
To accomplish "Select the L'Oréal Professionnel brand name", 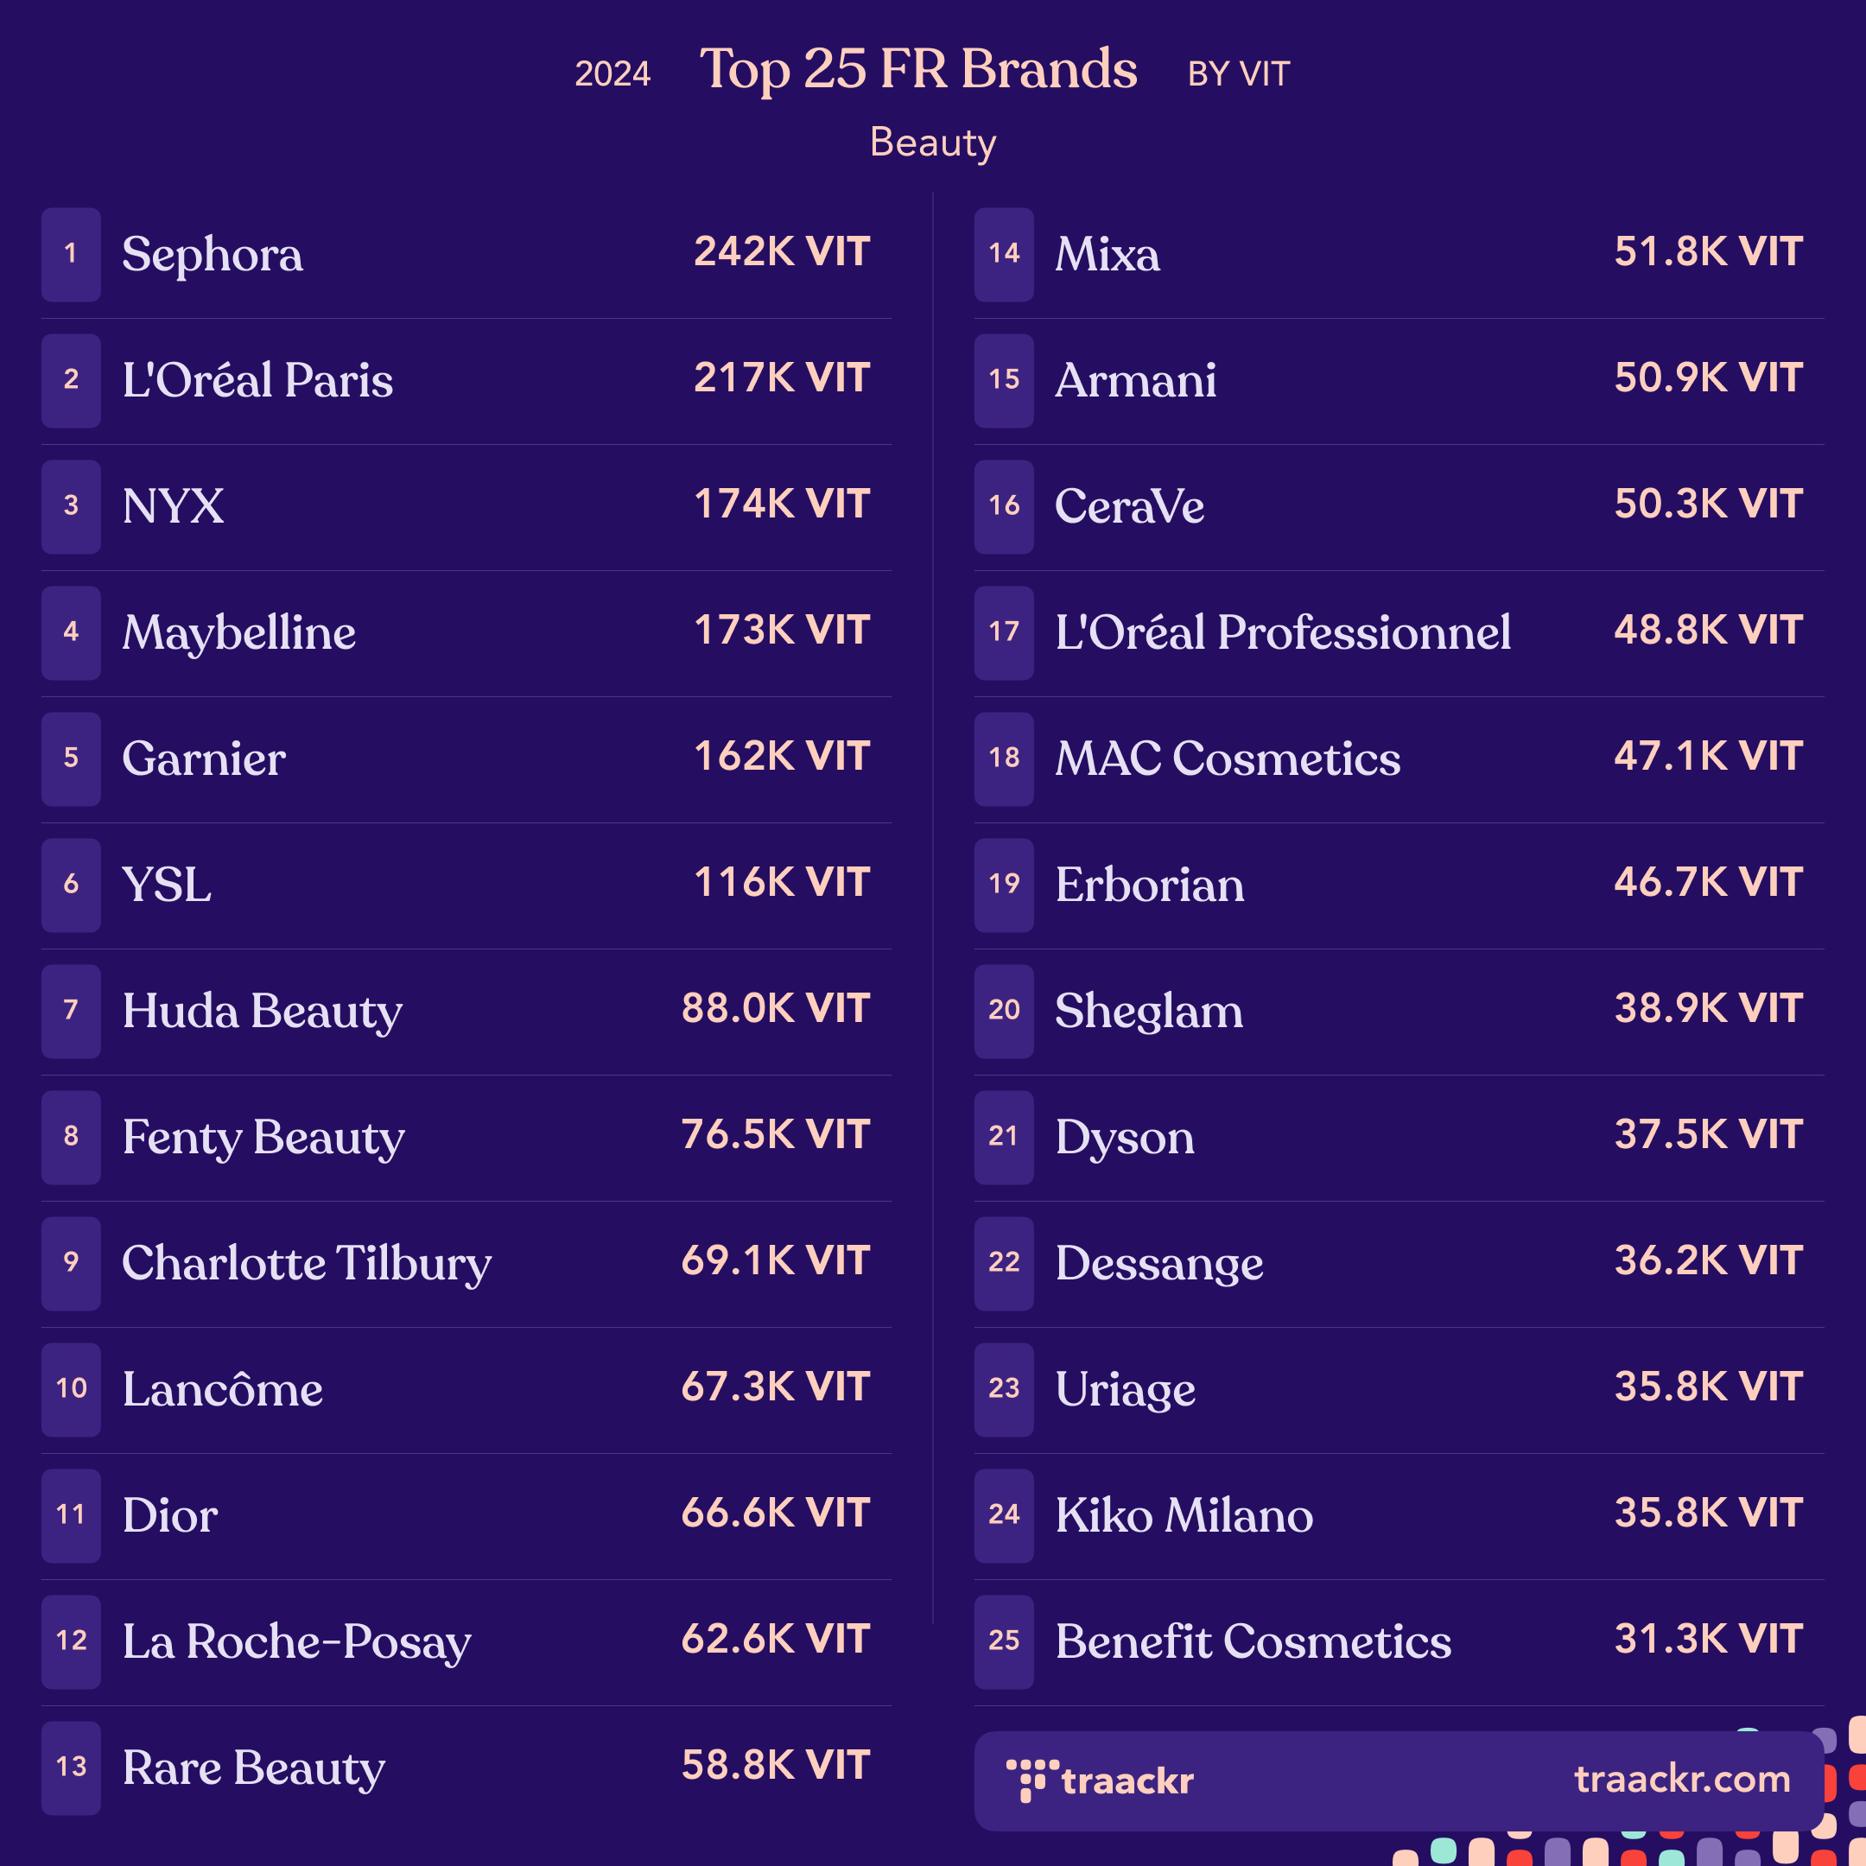I will point(1283,632).
